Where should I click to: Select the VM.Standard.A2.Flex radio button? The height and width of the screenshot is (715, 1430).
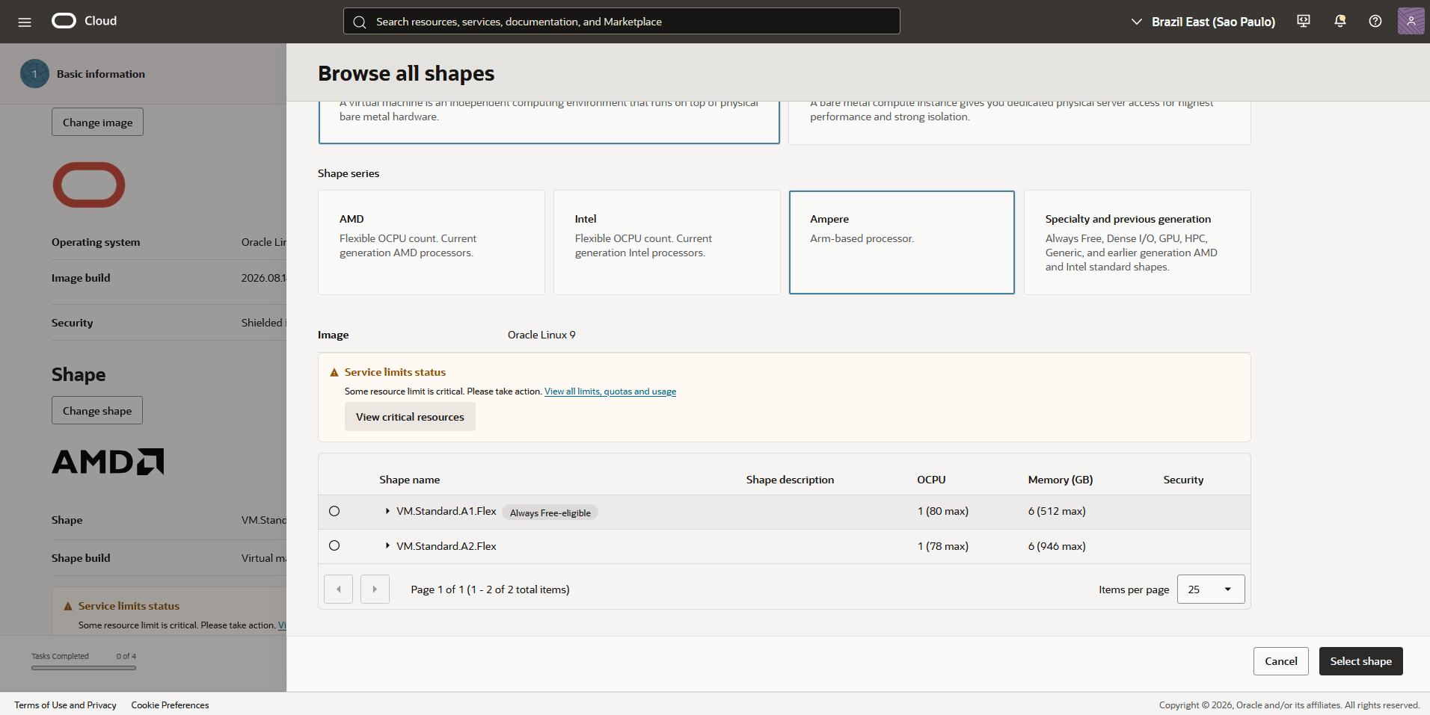pos(334,545)
